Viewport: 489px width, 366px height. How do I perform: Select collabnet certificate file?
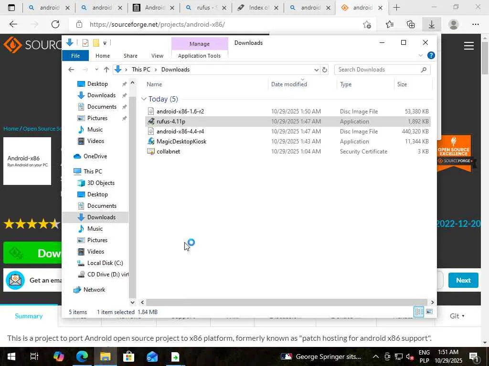pyautogui.click(x=169, y=152)
